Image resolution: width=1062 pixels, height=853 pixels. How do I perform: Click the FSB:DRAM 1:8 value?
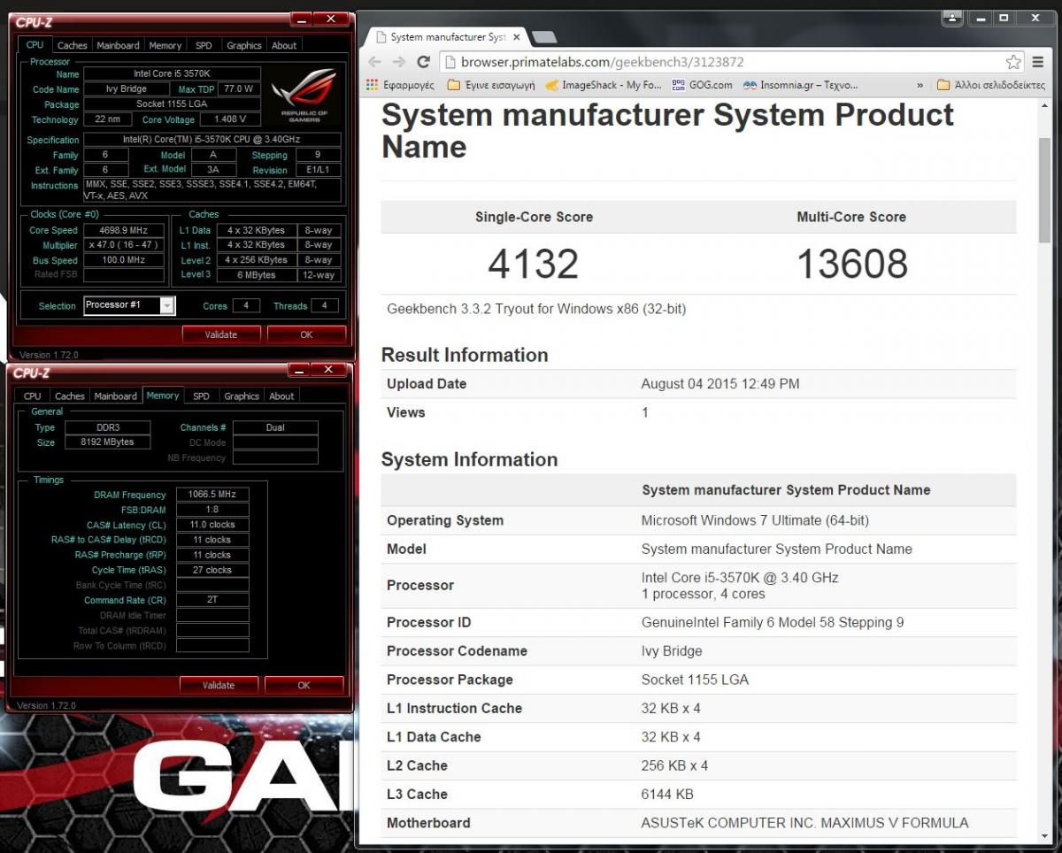pos(212,510)
